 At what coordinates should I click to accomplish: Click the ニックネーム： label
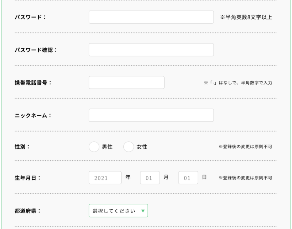coord(33,115)
